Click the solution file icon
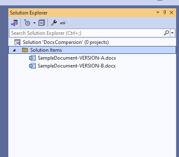The width and height of the screenshot is (179, 157). [x=17, y=42]
